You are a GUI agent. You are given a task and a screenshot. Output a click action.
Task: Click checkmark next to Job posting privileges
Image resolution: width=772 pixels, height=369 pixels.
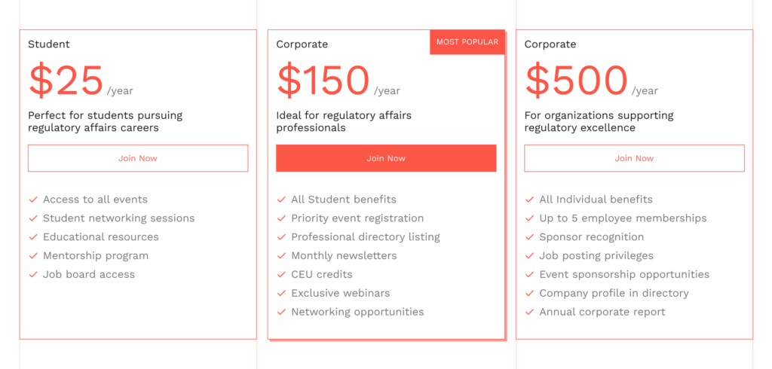pos(529,256)
